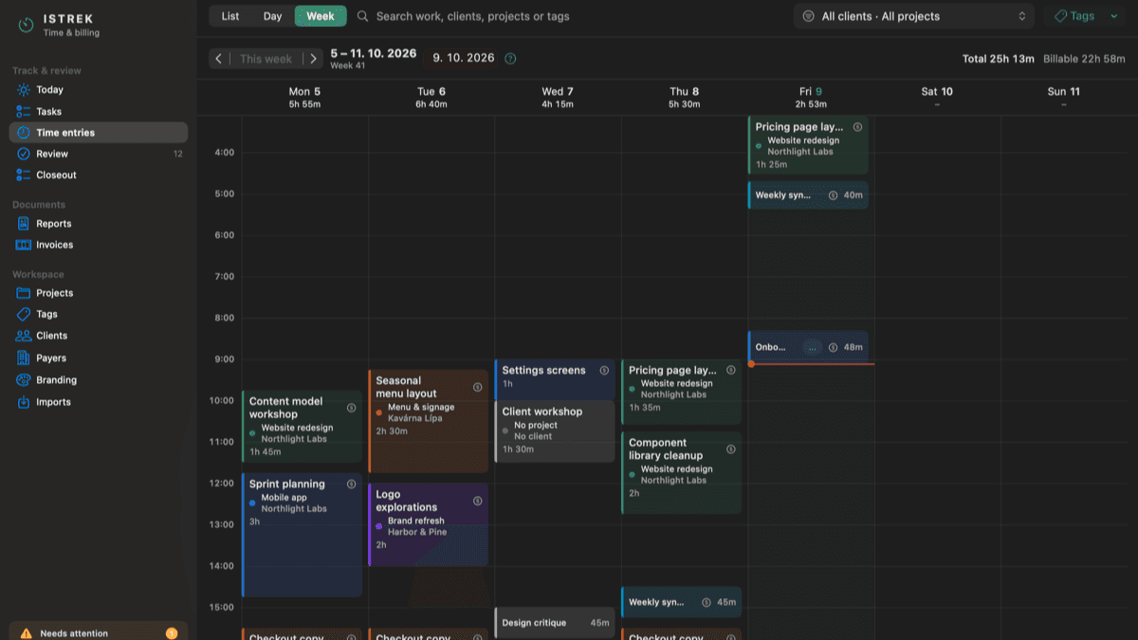
Task: Toggle billable icon on Component library cleanup
Action: [730, 449]
